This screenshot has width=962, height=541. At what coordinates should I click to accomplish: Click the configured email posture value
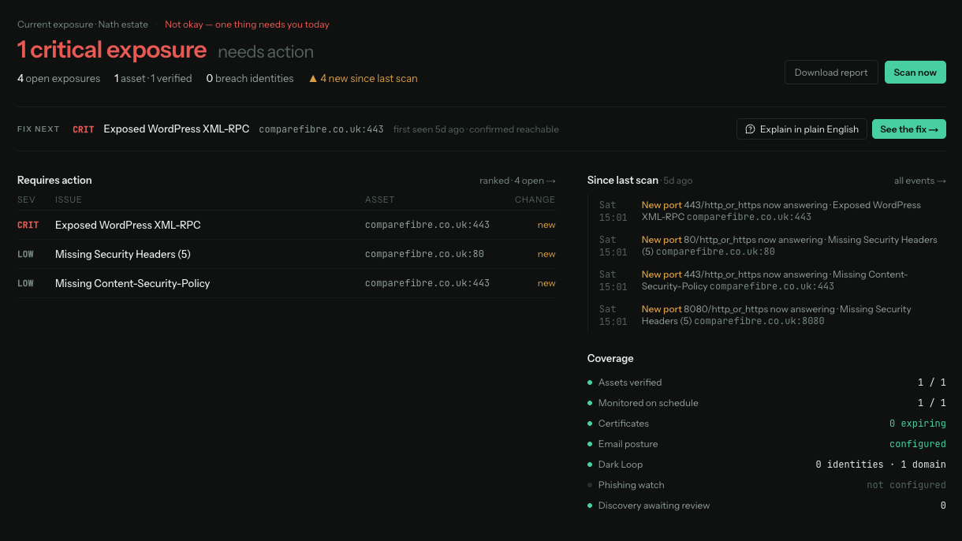[918, 444]
